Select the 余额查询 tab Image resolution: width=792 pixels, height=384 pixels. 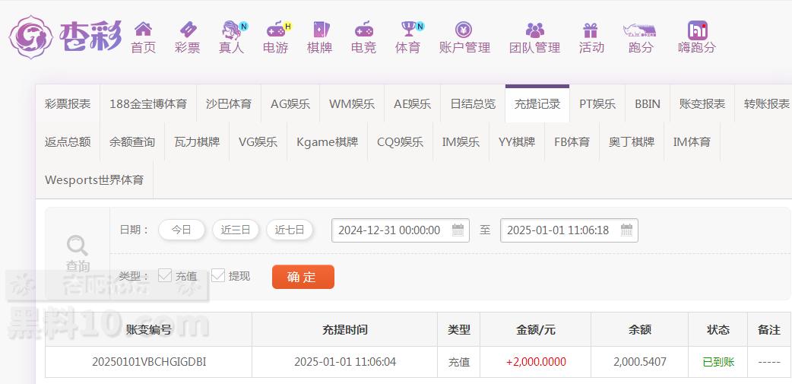[x=132, y=141]
